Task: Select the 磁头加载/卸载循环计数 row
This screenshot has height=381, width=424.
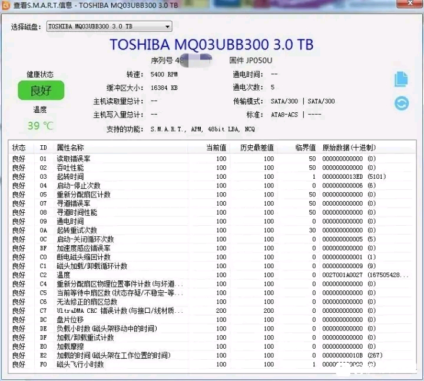Action: coord(212,266)
